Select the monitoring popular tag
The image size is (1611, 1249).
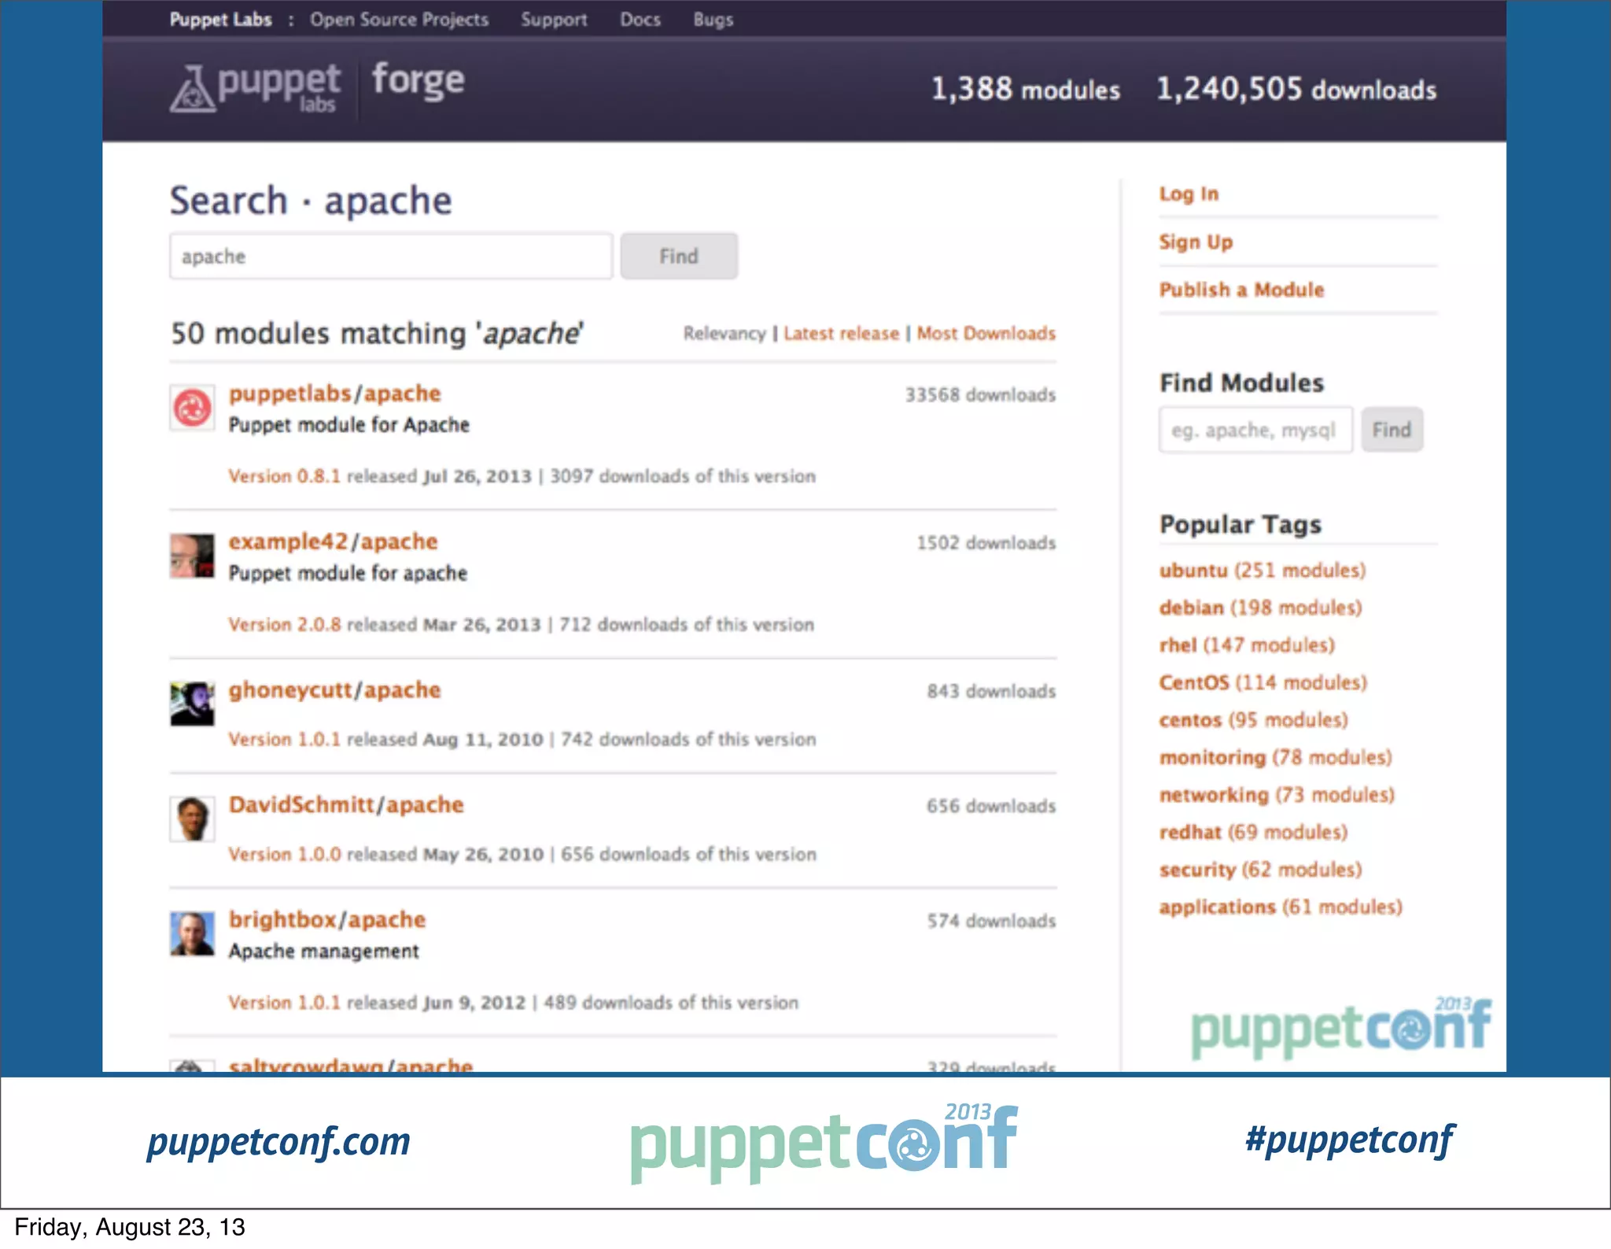[1275, 757]
